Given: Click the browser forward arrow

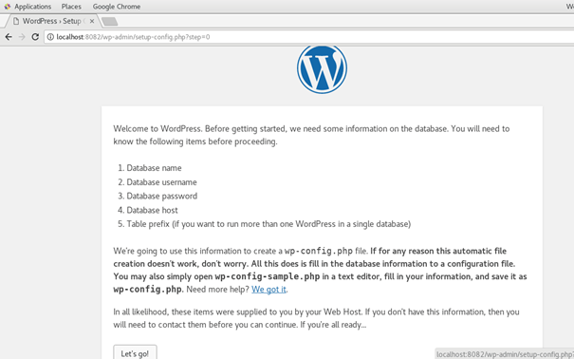Looking at the screenshot, I should coord(22,37).
